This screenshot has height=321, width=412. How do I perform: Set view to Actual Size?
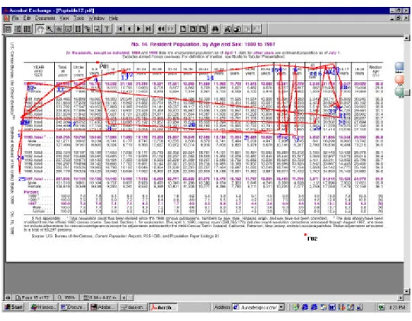pos(183,29)
